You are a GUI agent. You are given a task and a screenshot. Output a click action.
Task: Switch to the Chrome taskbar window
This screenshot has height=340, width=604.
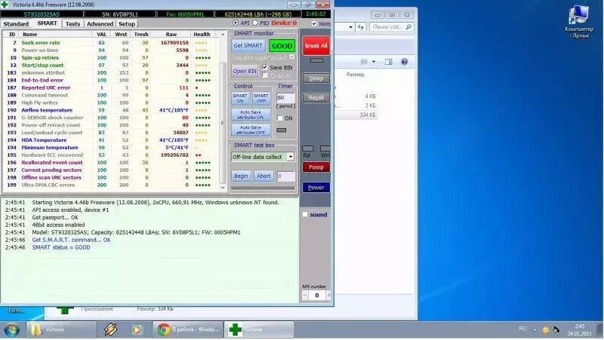click(188, 329)
